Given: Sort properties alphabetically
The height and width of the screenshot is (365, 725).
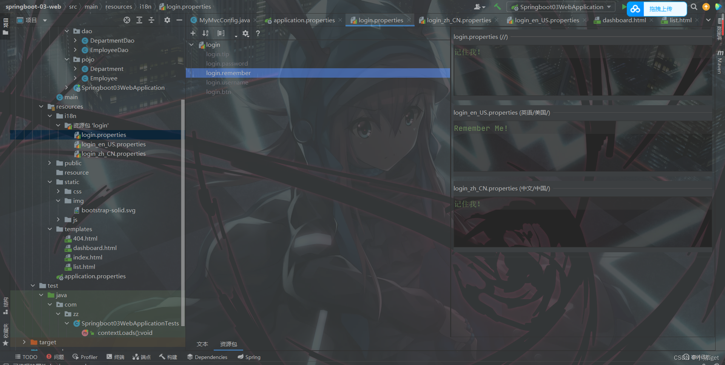Looking at the screenshot, I should [x=205, y=33].
